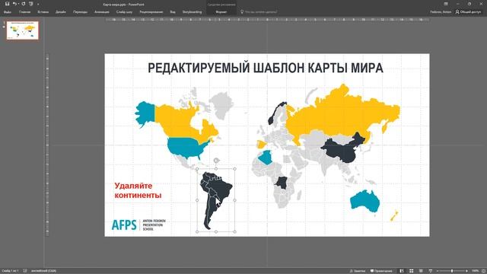Save the presentation from the quick access toolbar

7,4
